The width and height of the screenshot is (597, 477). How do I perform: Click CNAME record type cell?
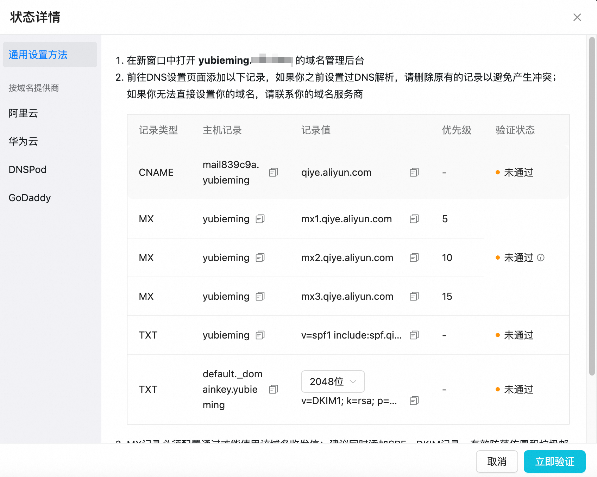(x=156, y=172)
